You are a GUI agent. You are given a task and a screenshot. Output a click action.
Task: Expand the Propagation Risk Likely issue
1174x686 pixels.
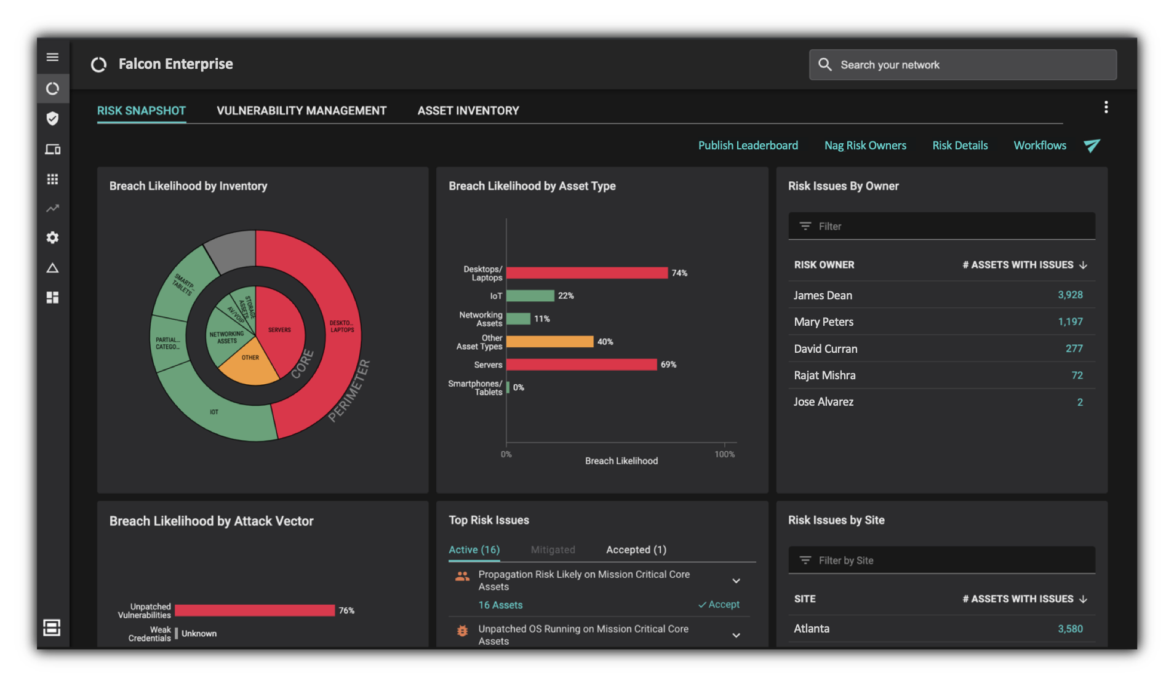(x=736, y=581)
